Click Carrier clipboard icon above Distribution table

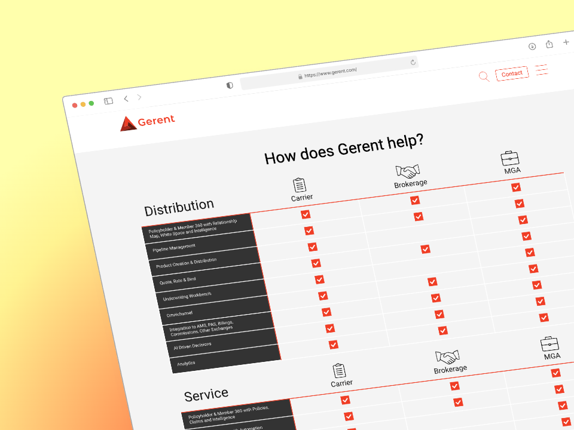tap(300, 185)
